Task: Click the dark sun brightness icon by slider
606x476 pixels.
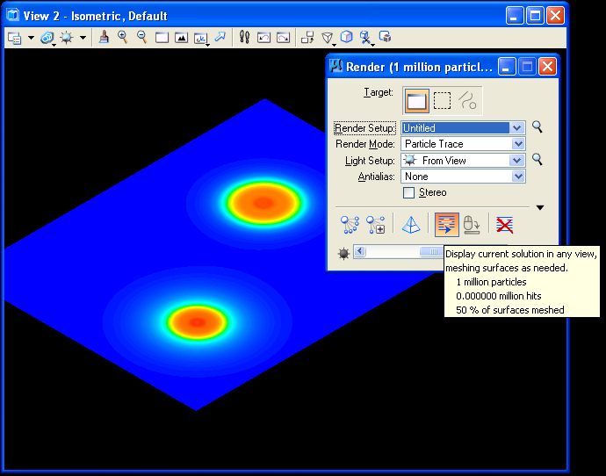Action: tap(343, 254)
